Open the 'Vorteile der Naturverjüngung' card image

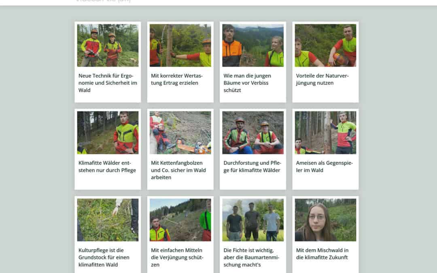[325, 45]
